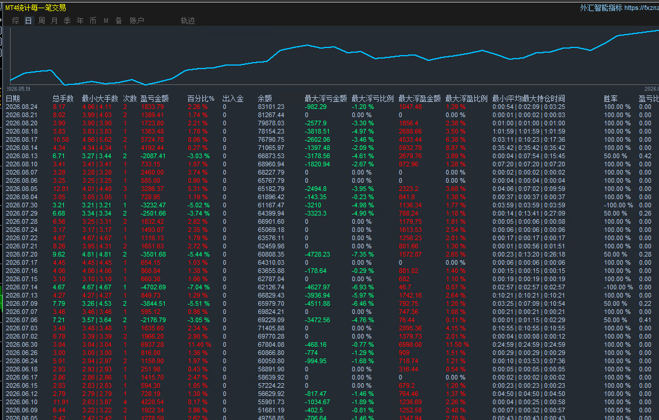Click loss amount -4702.69

[154, 287]
